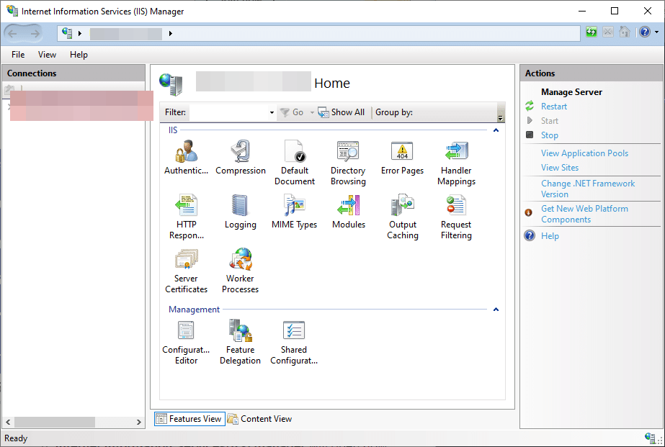Open the View menu
Screen dimensions: 665x447
click(x=47, y=55)
